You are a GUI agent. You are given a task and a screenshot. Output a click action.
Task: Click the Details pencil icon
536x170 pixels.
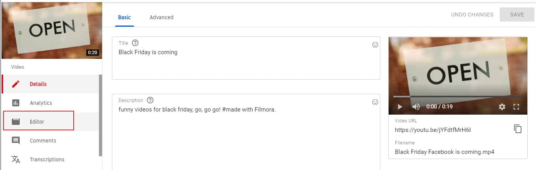click(16, 84)
